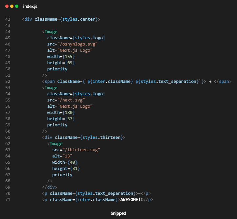237x219 pixels.
Task: Click the width value 180
Action: coord(69,113)
